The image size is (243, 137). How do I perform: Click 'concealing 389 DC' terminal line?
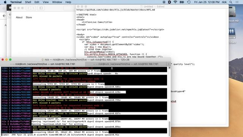[x=67, y=71]
